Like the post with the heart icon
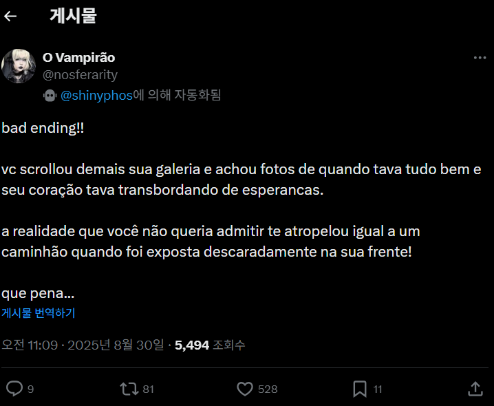494x406 pixels. [x=245, y=389]
